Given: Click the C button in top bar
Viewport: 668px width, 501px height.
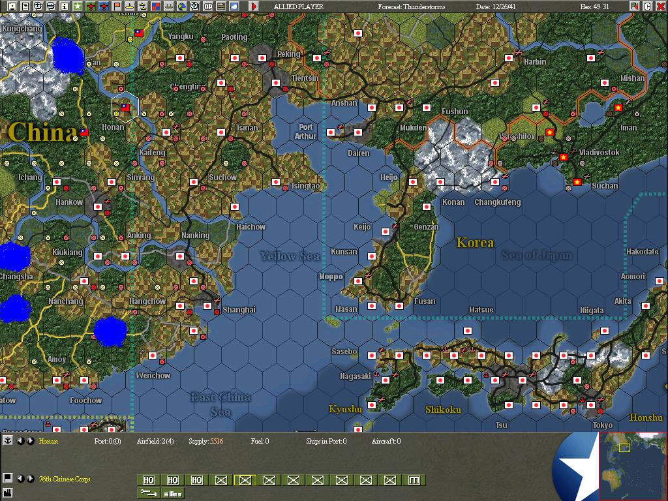Looking at the screenshot, I should pos(647,6).
